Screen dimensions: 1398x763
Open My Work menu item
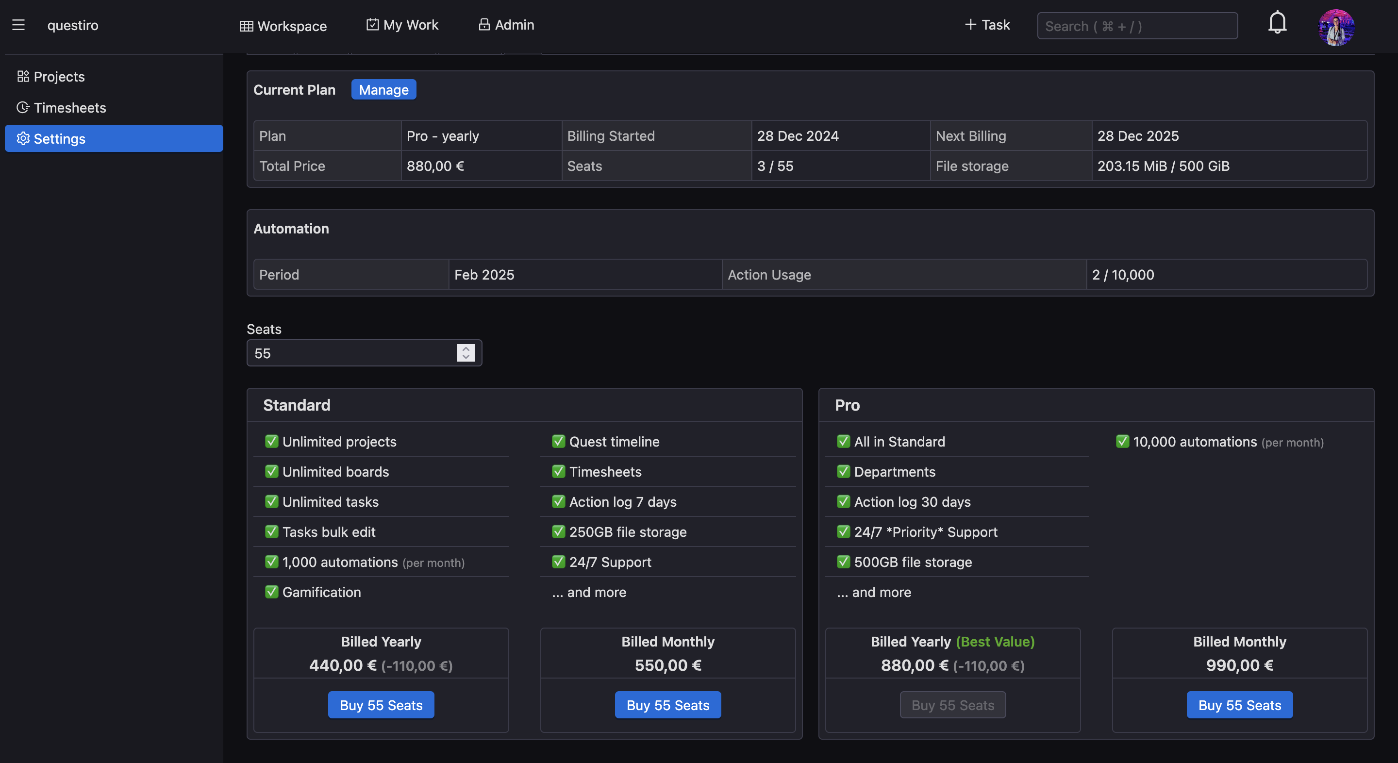[x=403, y=24]
